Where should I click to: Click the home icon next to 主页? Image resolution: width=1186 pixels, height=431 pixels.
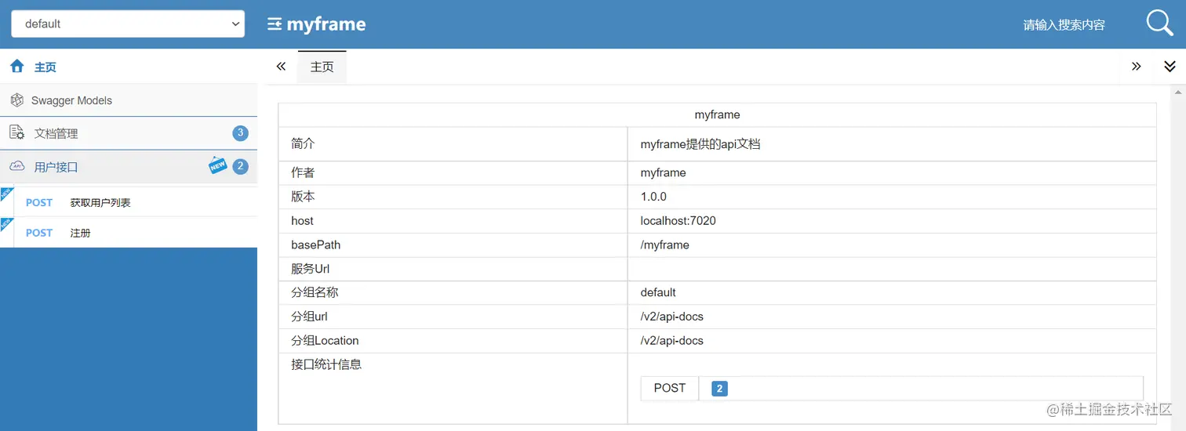[x=17, y=67]
